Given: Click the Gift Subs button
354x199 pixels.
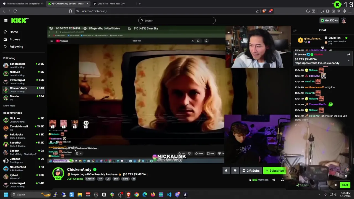Looking at the screenshot, I should click(x=251, y=171).
